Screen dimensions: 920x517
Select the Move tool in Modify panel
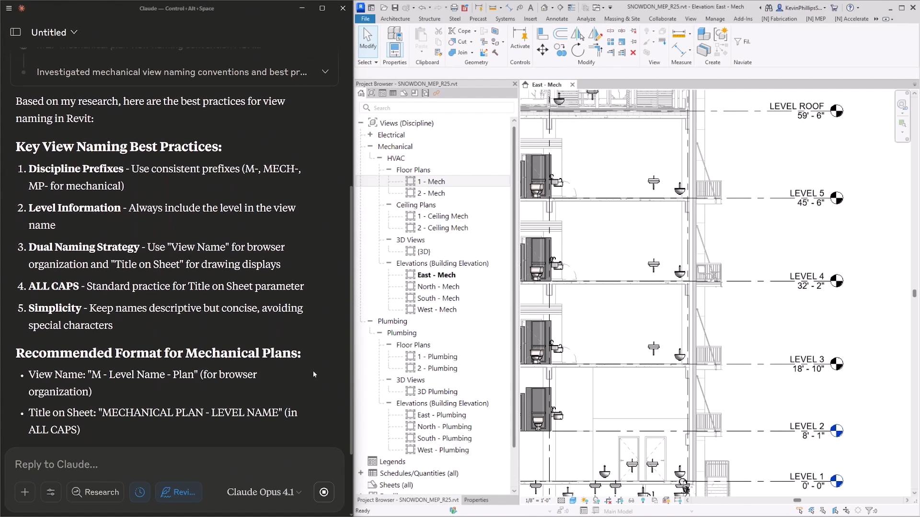pos(542,50)
